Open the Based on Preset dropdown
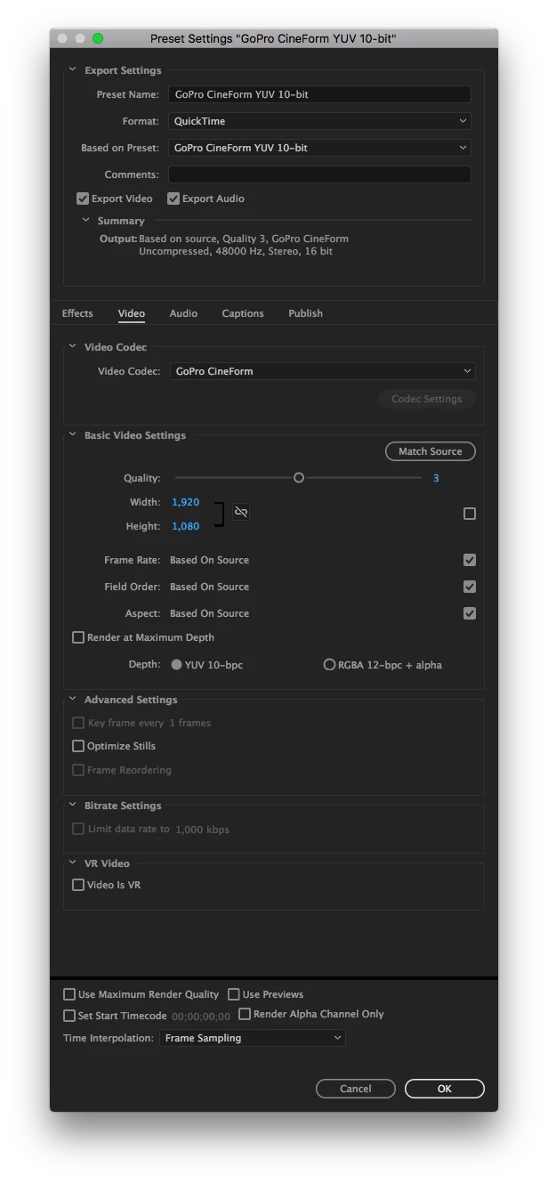This screenshot has height=1183, width=548. pos(319,148)
